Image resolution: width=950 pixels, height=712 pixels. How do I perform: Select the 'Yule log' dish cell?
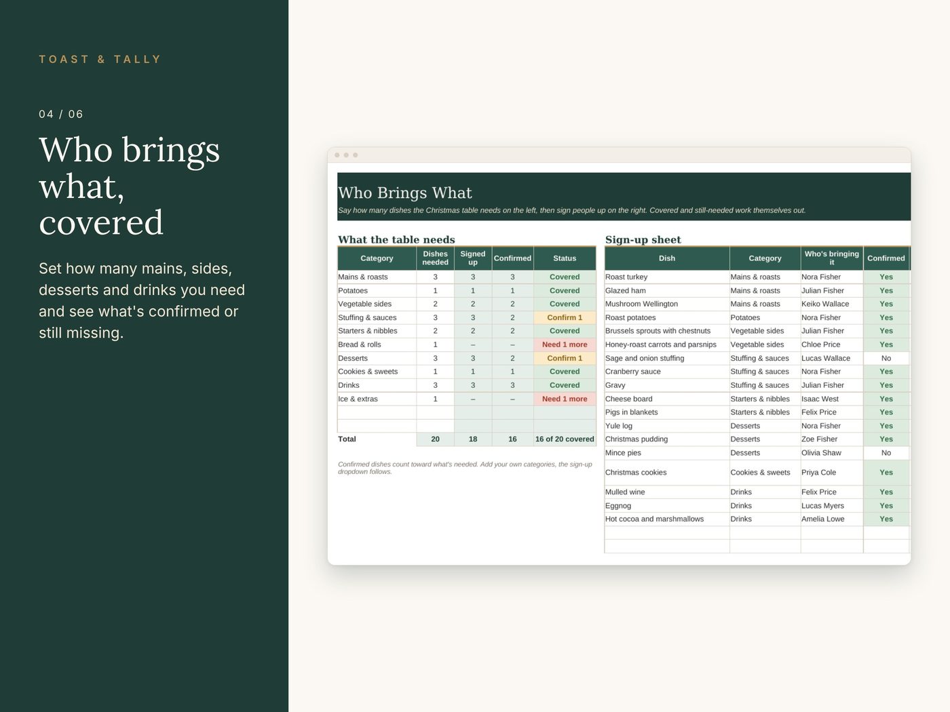(667, 426)
